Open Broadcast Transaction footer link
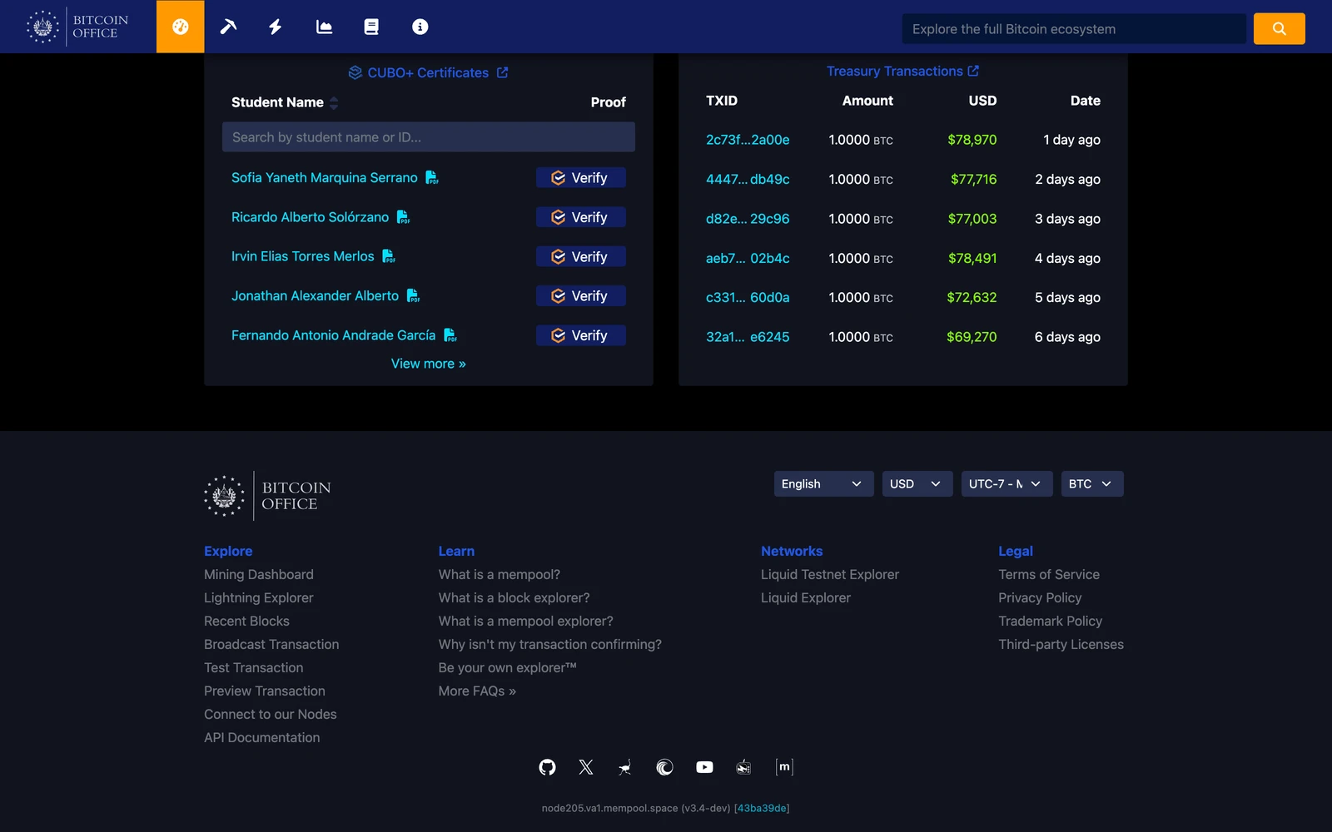 (x=271, y=644)
